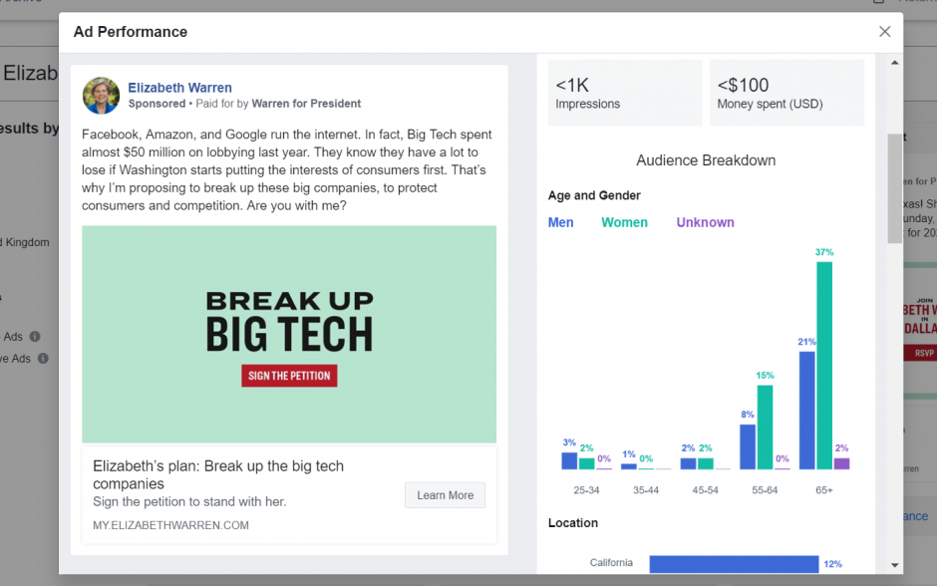Click Elizabeth Warren profile picture
This screenshot has width=937, height=586.
(x=101, y=96)
